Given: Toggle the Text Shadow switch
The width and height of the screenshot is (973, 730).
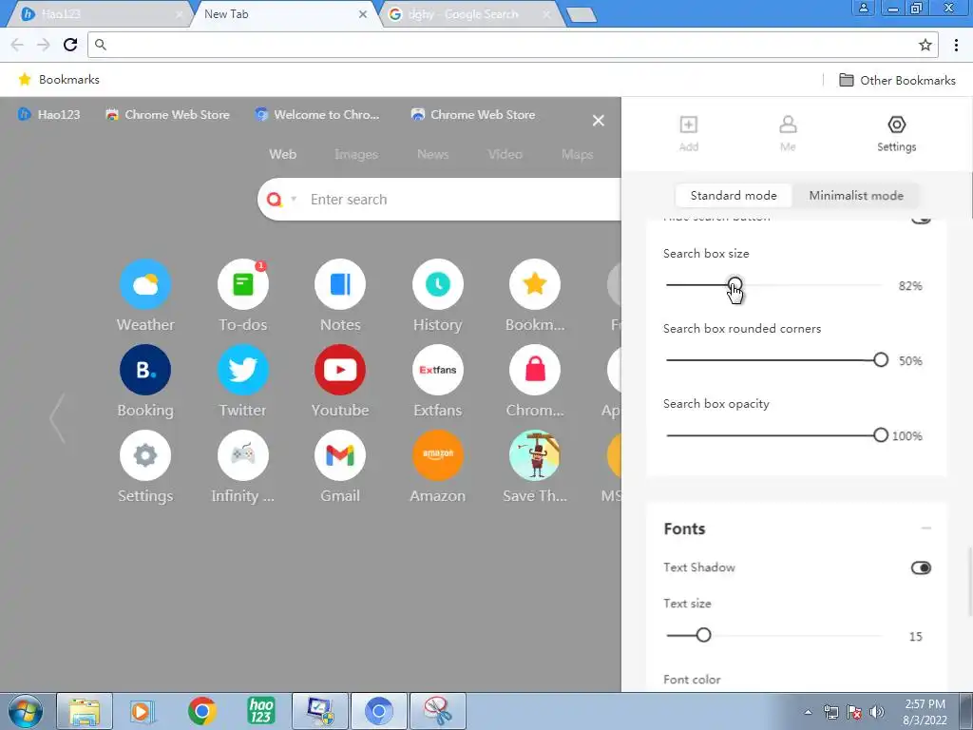Looking at the screenshot, I should point(920,567).
